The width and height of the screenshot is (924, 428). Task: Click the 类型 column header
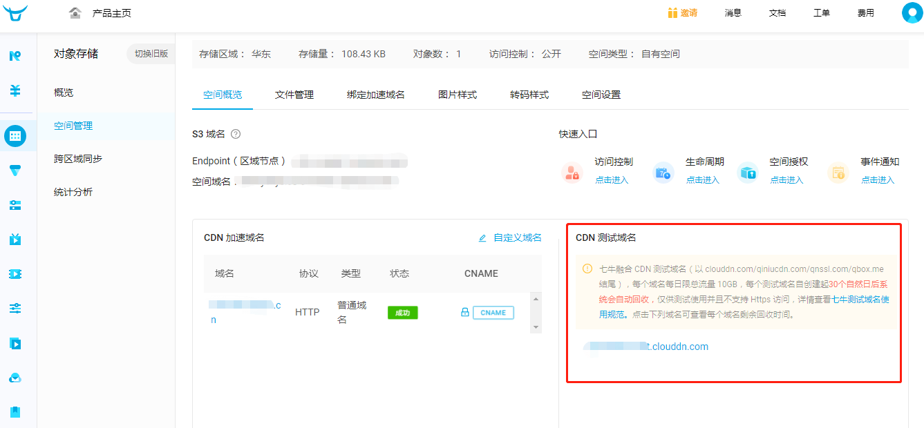(351, 273)
